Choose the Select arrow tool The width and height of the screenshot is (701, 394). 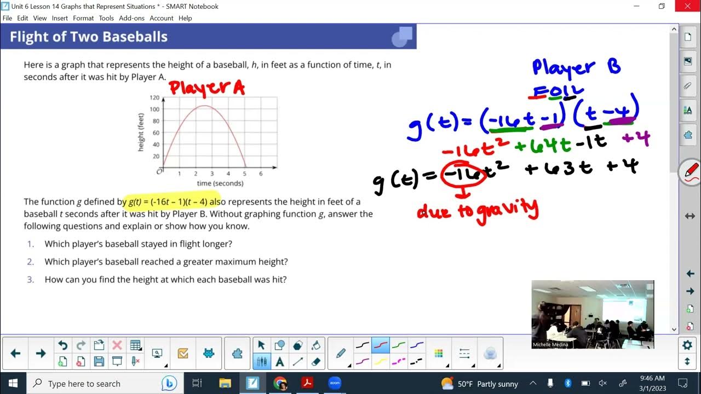coord(261,345)
